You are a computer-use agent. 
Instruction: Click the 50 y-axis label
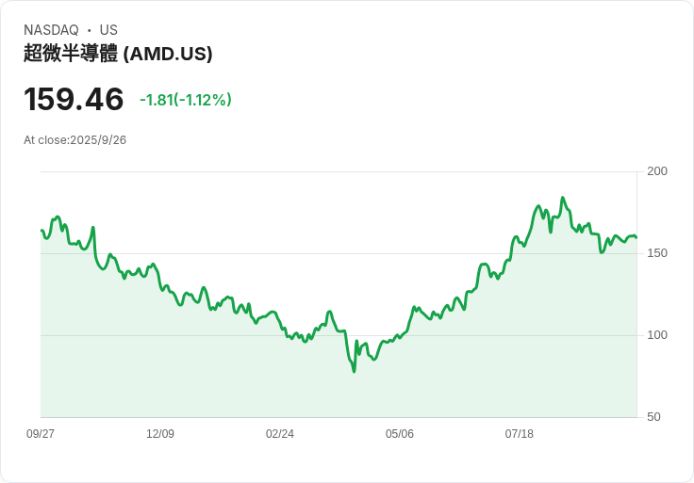[653, 417]
